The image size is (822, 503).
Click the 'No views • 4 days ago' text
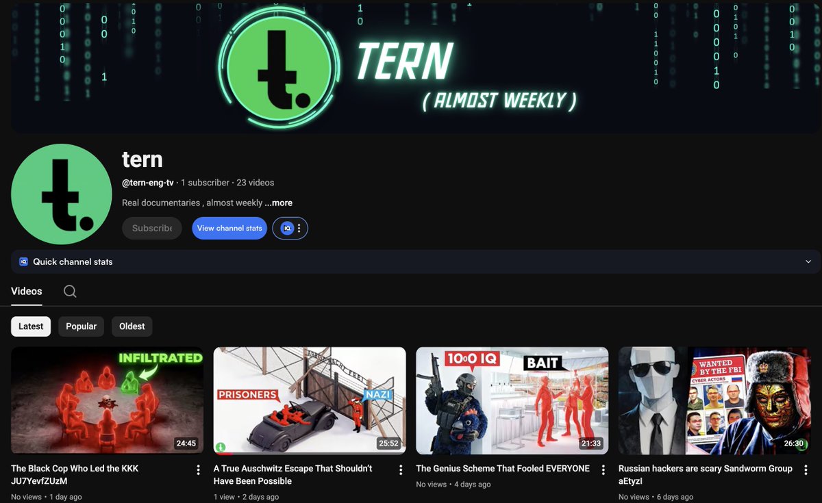(x=453, y=485)
